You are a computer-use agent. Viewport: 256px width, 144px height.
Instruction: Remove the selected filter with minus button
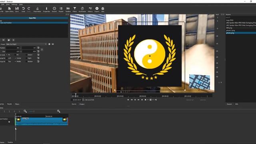coord(4,40)
